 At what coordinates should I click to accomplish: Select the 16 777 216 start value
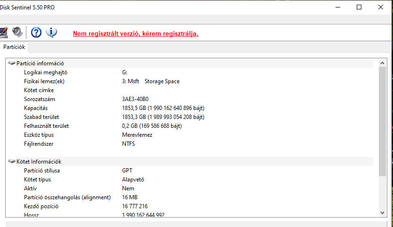coord(135,206)
